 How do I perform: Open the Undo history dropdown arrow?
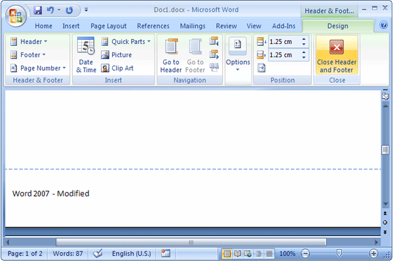coord(59,10)
